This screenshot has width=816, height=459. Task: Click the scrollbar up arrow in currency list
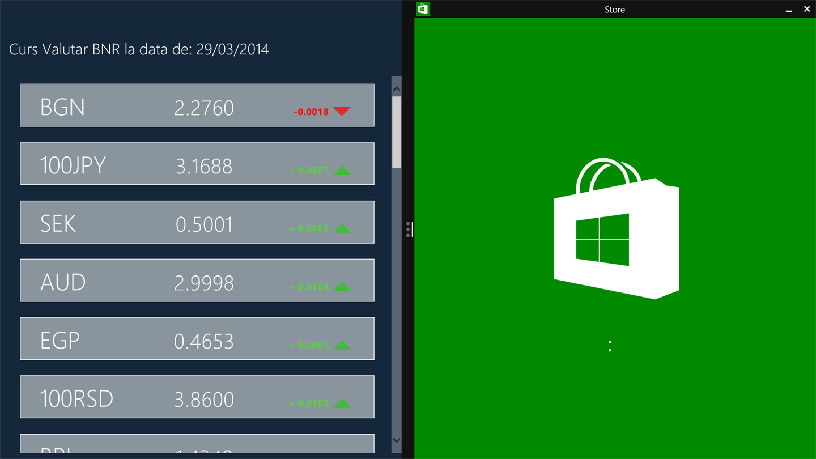(397, 89)
